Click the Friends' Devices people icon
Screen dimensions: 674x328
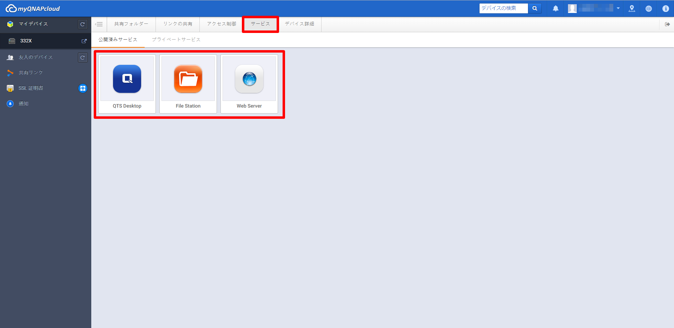pyautogui.click(x=10, y=57)
